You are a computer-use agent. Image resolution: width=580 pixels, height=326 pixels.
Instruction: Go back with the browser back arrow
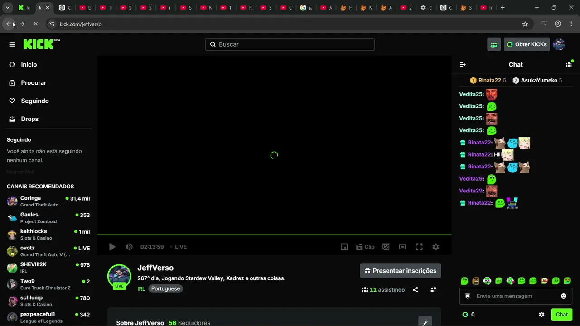pos(9,24)
